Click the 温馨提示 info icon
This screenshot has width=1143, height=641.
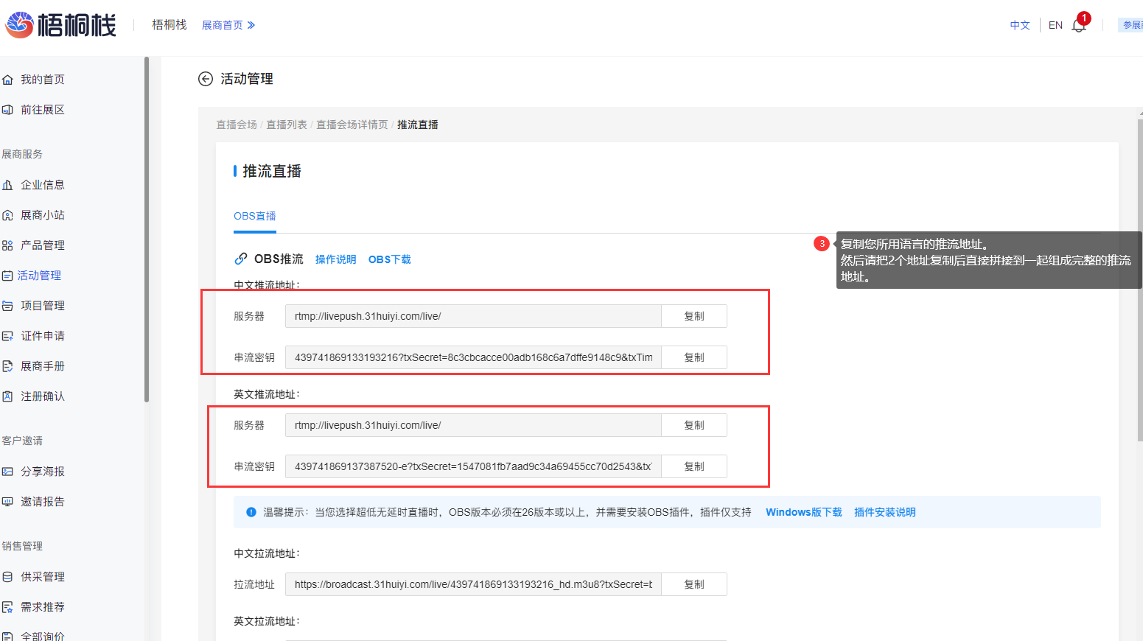[x=251, y=512]
